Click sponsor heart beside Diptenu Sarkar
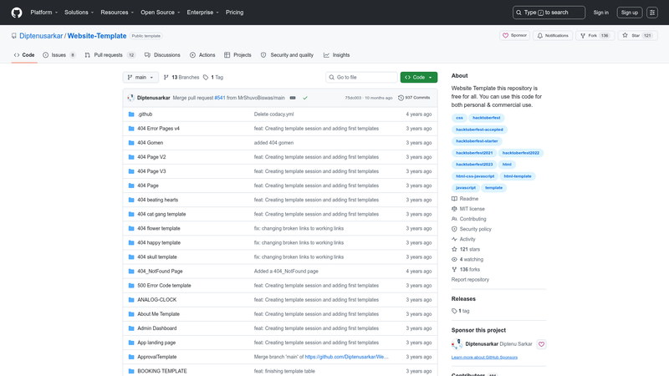Viewport: 669px width, 376px height. (541, 344)
